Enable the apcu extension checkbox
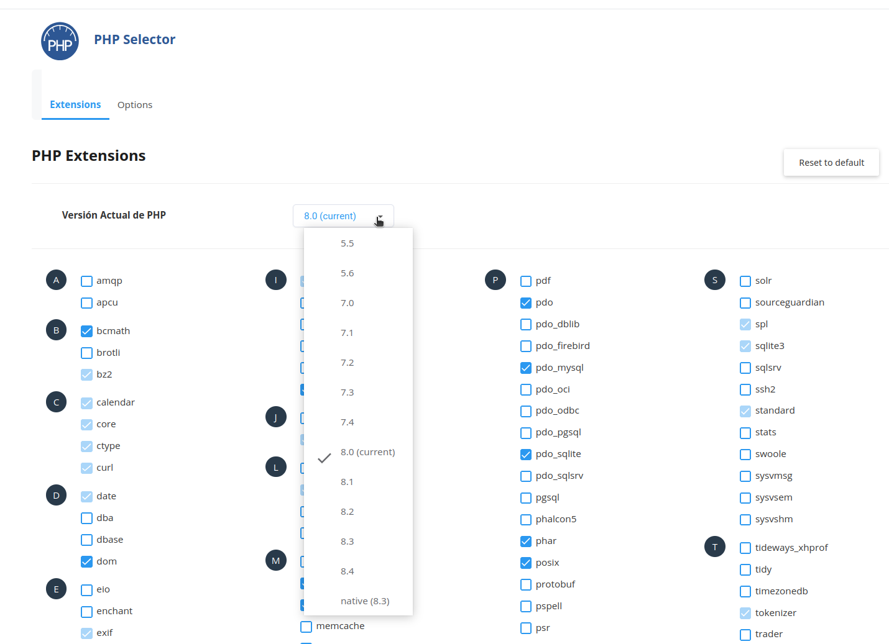 [x=86, y=303]
